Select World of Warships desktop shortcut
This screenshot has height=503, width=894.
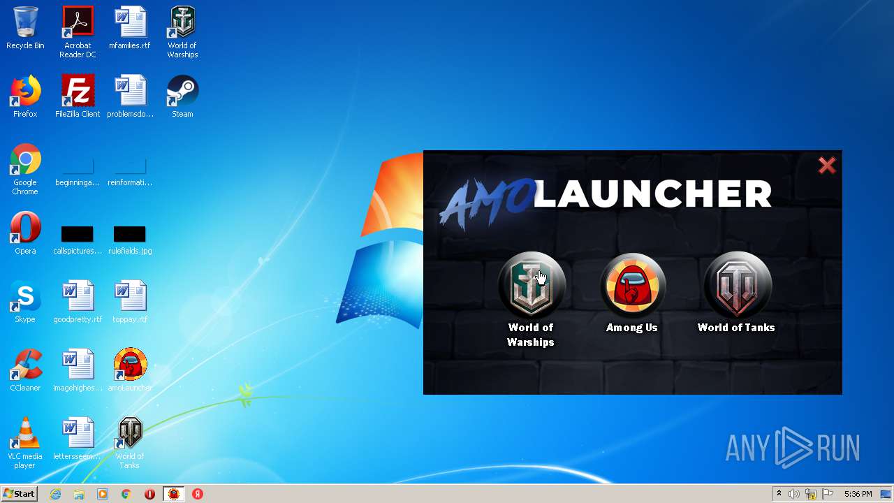point(182,32)
